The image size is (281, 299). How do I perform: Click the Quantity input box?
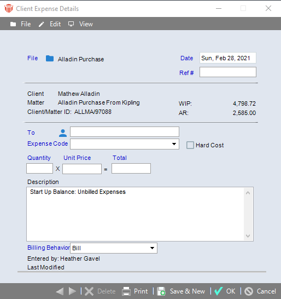coord(39,168)
